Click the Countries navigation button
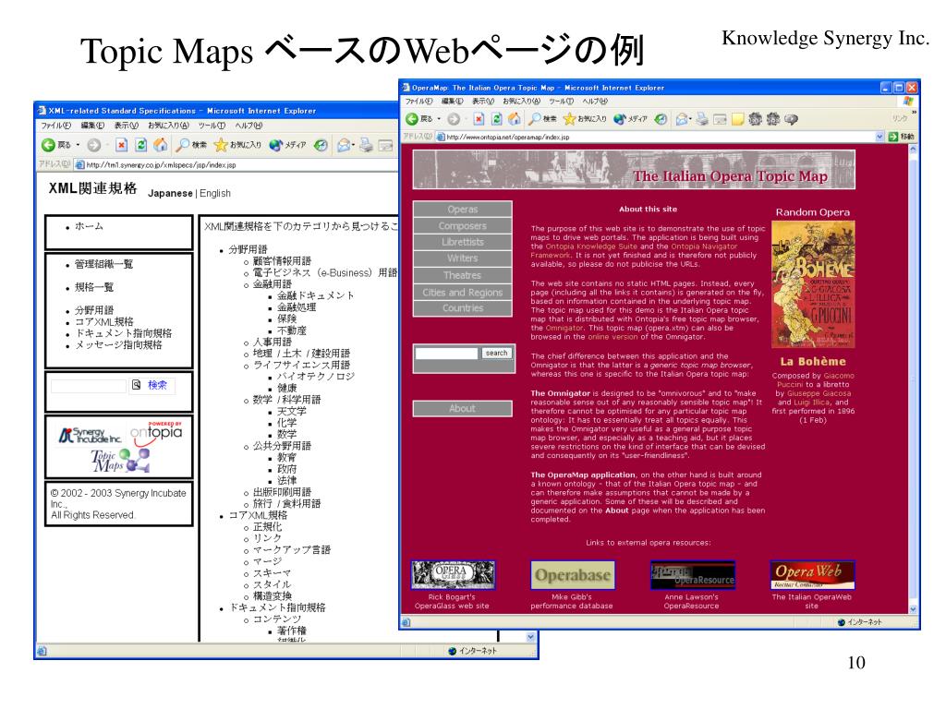The image size is (946, 709). click(x=463, y=308)
